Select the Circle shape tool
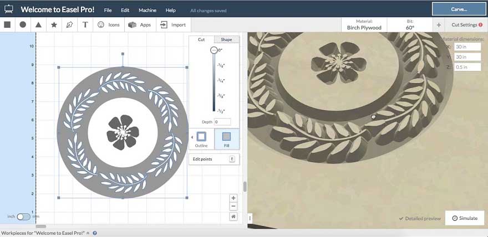488x237 pixels. pyautogui.click(x=23, y=24)
